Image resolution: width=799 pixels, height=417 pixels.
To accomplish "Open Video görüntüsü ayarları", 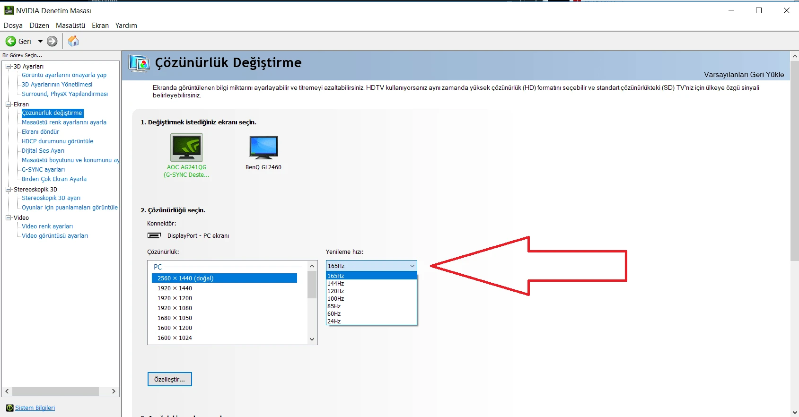I will 55,236.
